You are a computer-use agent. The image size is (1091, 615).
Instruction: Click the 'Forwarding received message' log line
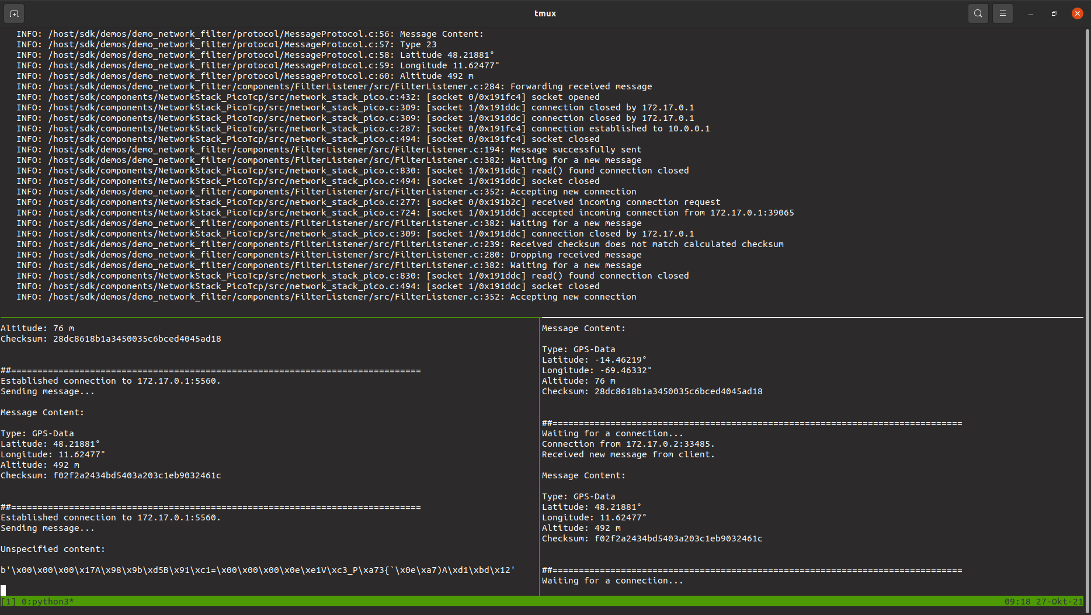coord(334,86)
